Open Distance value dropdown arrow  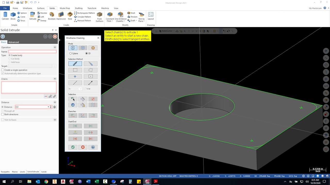click(x=48, y=107)
